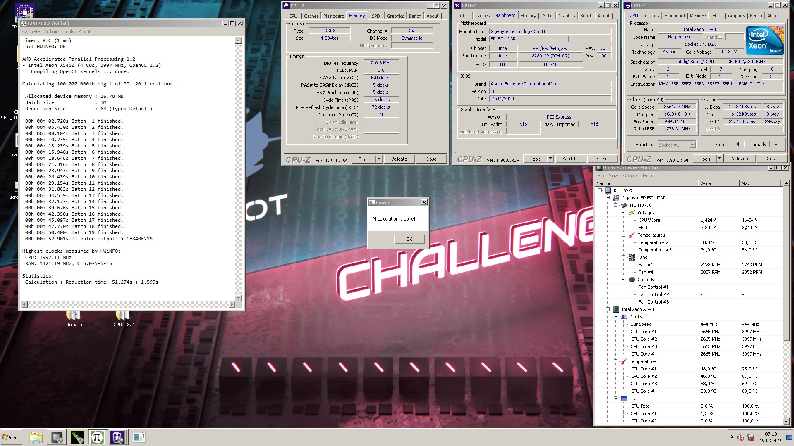Click the GPUPI horizontal scrollbar right arrow
The width and height of the screenshot is (794, 446).
point(232,305)
